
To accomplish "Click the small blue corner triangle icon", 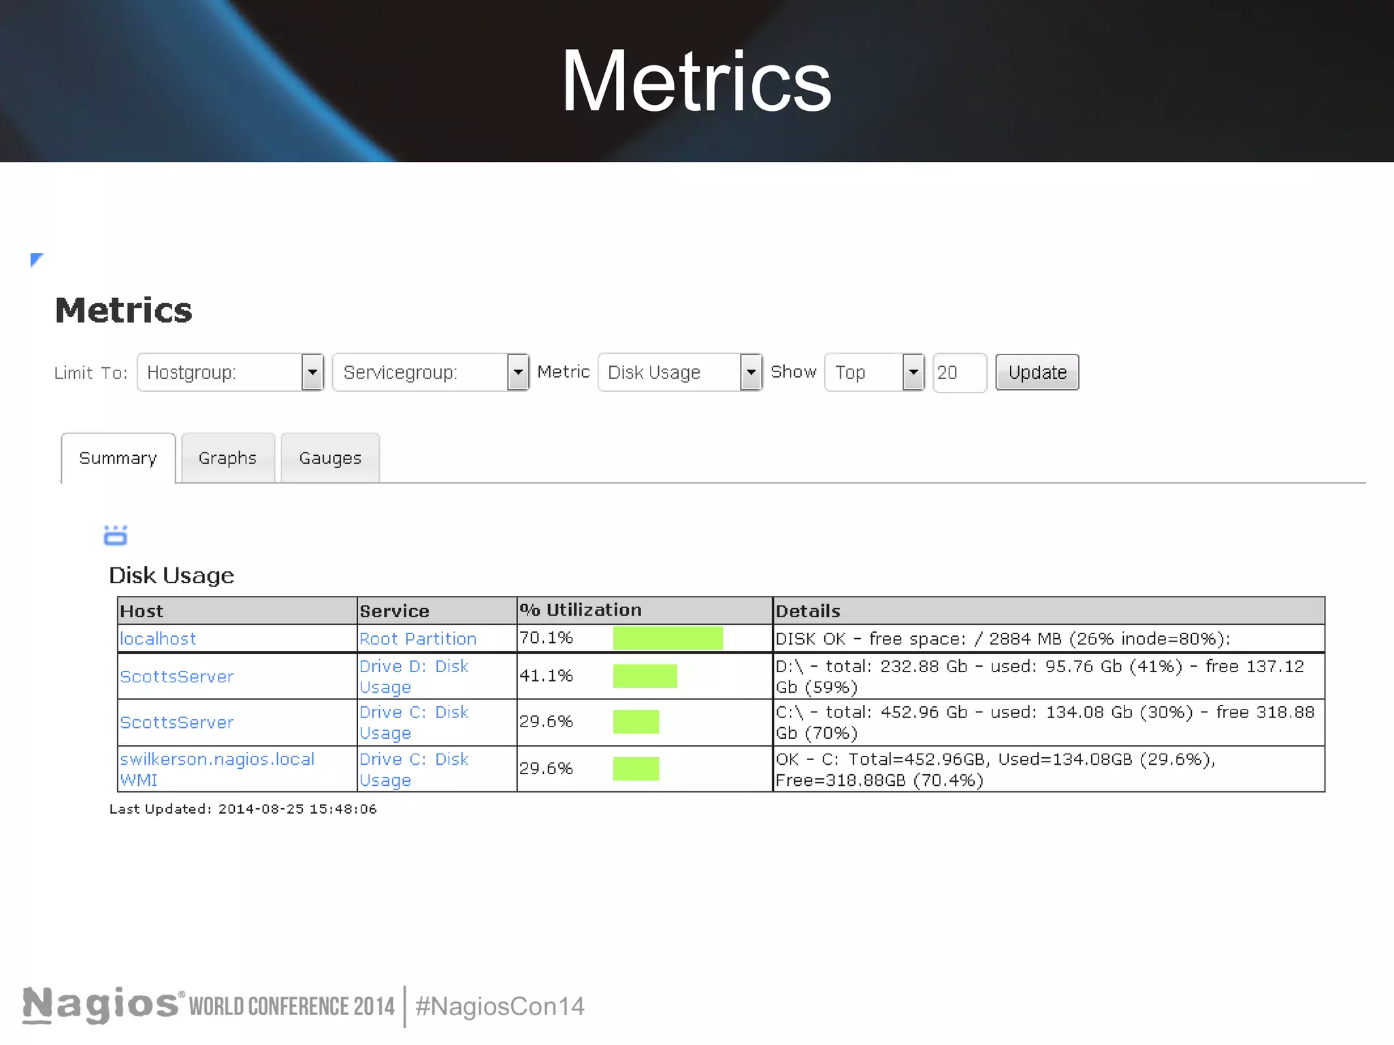I will 37,260.
